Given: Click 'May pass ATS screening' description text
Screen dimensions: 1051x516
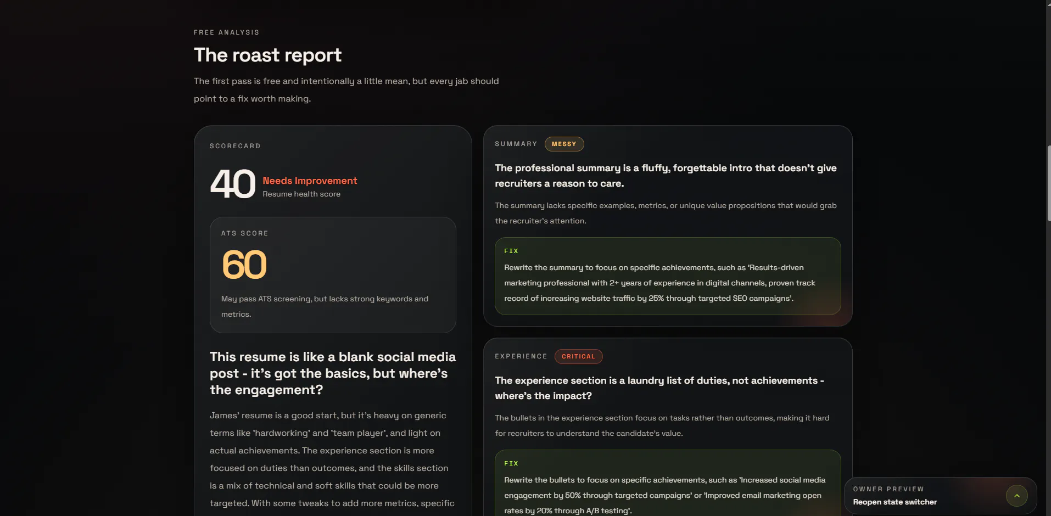Looking at the screenshot, I should tap(325, 306).
